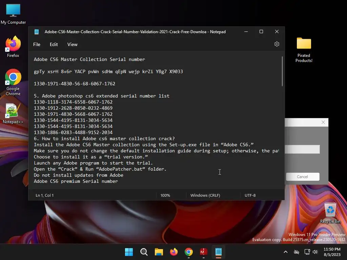Image resolution: width=347 pixels, height=260 pixels.
Task: Click the OneDrive tray icon
Action: click(x=296, y=252)
